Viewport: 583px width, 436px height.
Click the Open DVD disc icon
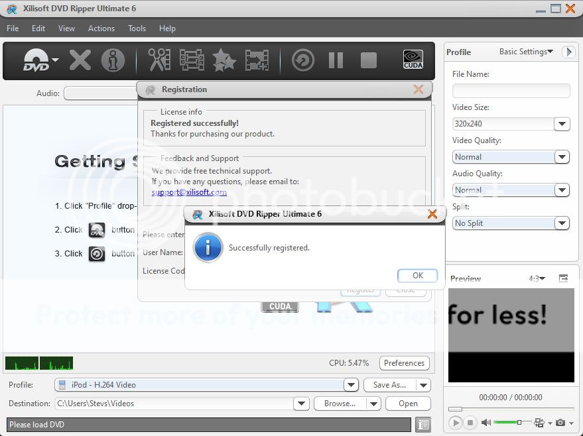click(36, 60)
